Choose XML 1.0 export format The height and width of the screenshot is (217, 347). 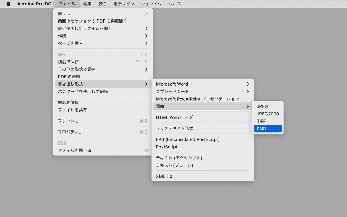click(202, 176)
